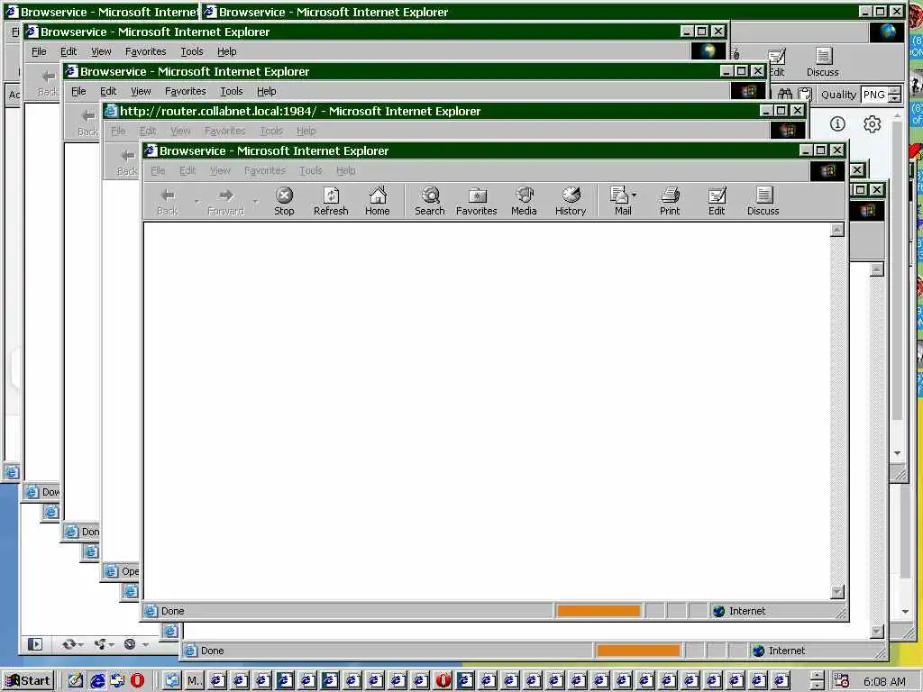Viewport: 923px width, 692px height.
Task: Click the binoculars find icon near Quality
Action: click(x=785, y=94)
